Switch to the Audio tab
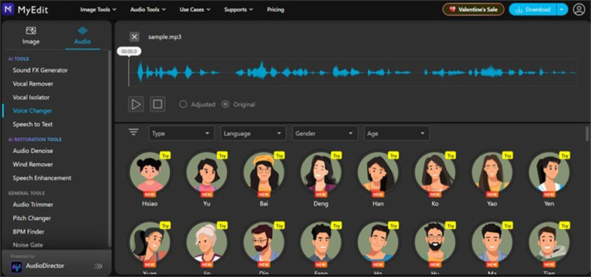Screen dimensions: 591x277 83,36
